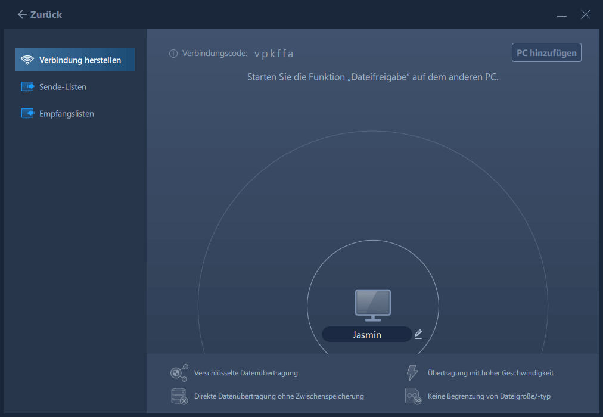Click the unlimited file size infinity icon
The height and width of the screenshot is (417, 603).
point(412,396)
